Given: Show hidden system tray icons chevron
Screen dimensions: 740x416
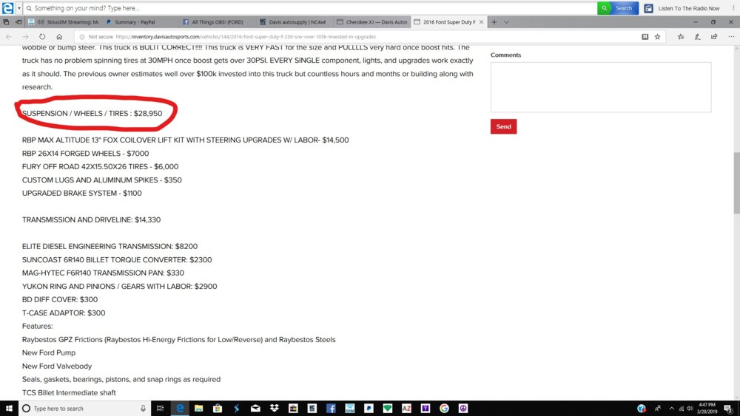Looking at the screenshot, I should coord(672,409).
